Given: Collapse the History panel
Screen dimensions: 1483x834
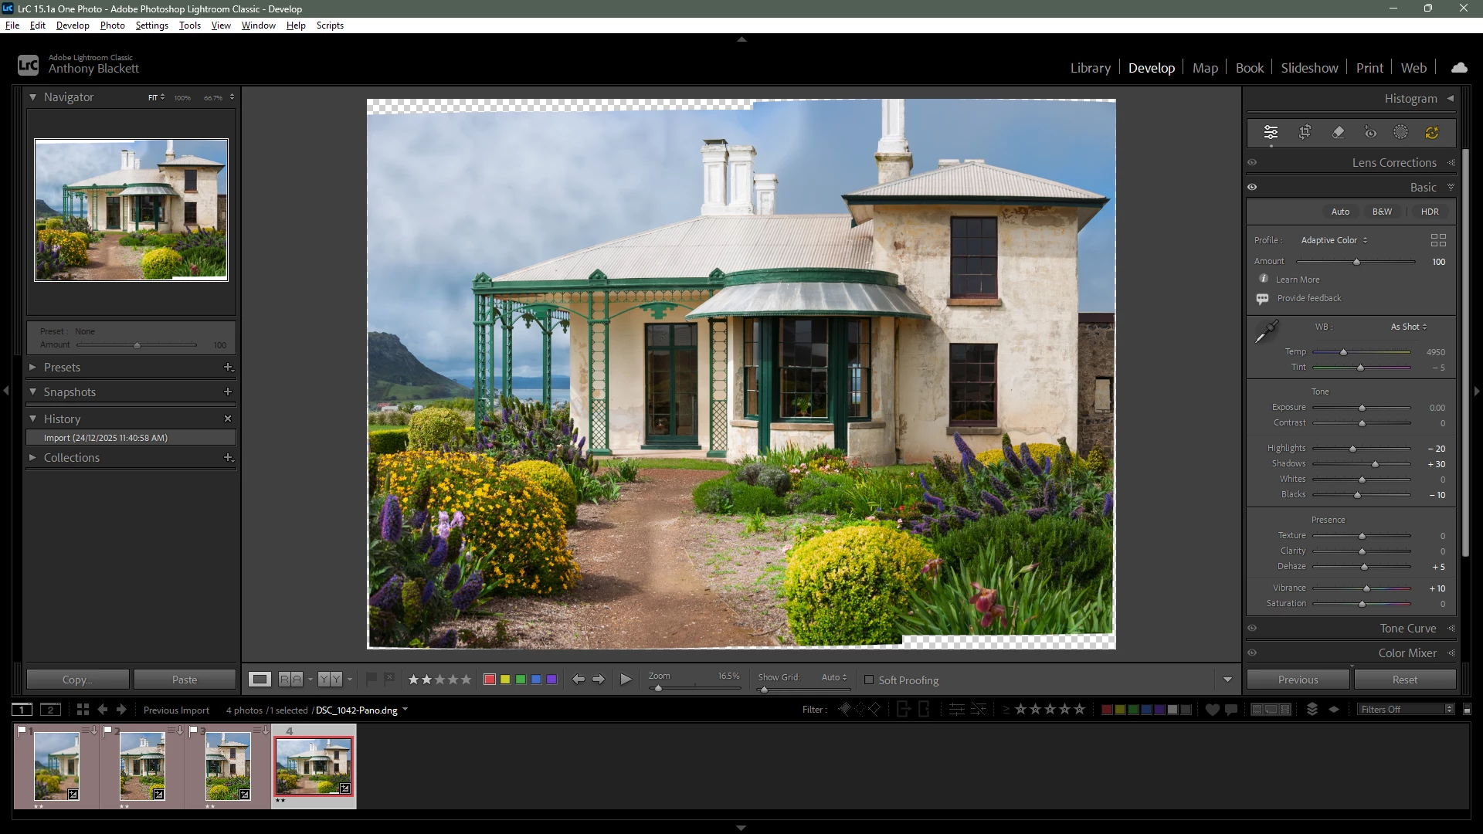Looking at the screenshot, I should click(x=32, y=419).
